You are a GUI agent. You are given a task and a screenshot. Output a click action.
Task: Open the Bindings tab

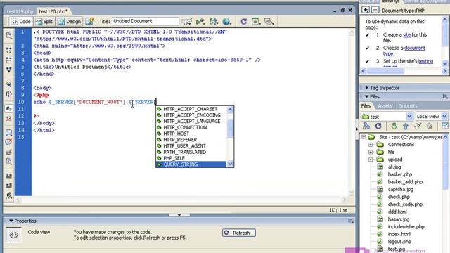(x=391, y=1)
